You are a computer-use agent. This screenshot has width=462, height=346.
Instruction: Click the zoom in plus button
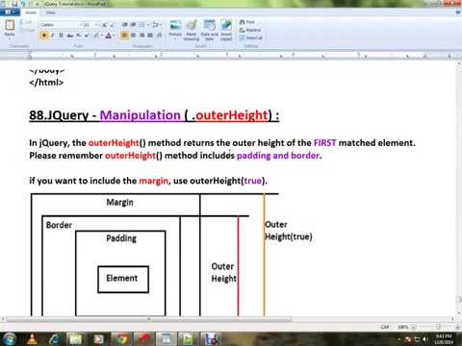458,327
